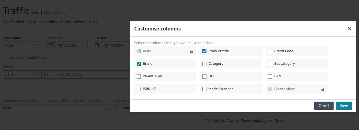Click the No data to display message

(245, 120)
